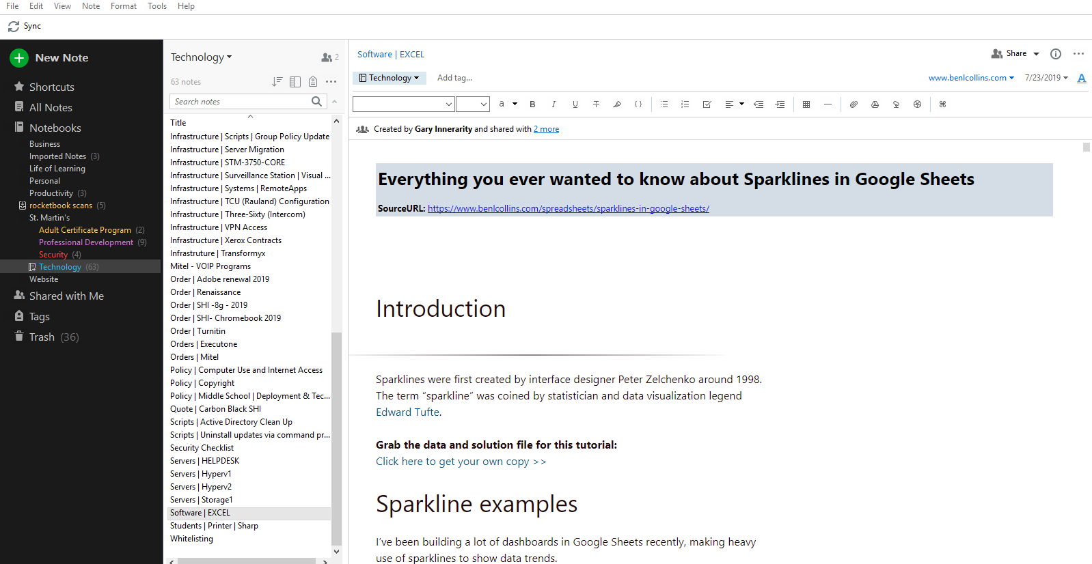Screen dimensions: 1092x564
Task: Open the text alignment dropdown arrow
Action: click(741, 104)
